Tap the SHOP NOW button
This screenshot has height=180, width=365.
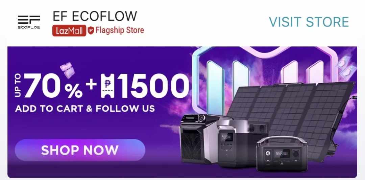(80, 150)
